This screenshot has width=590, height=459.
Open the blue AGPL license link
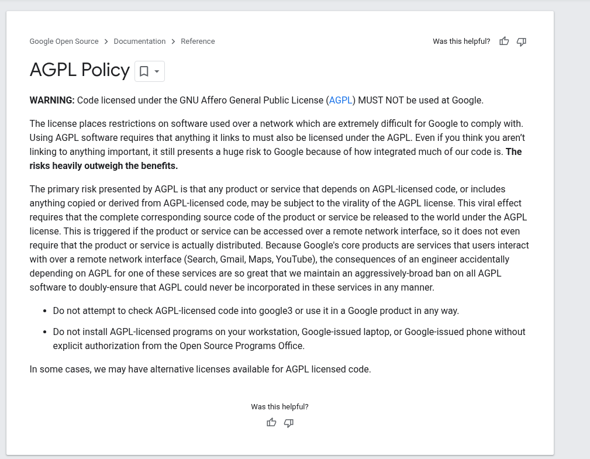tap(340, 101)
